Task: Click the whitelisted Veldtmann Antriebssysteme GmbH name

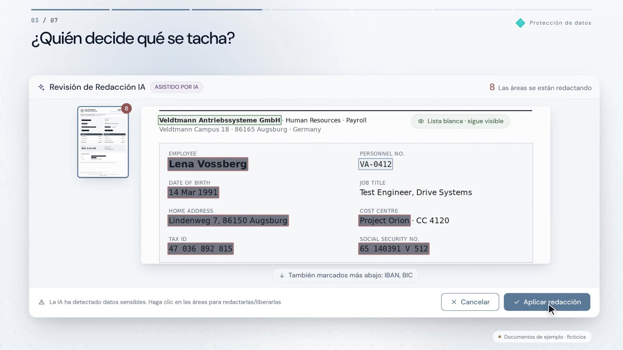Action: 220,120
